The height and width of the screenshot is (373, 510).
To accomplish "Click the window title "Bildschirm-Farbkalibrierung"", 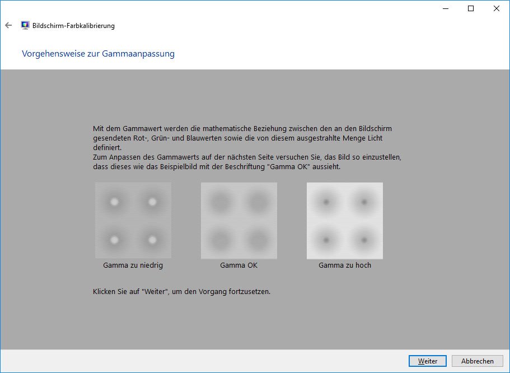I will 73,26.
